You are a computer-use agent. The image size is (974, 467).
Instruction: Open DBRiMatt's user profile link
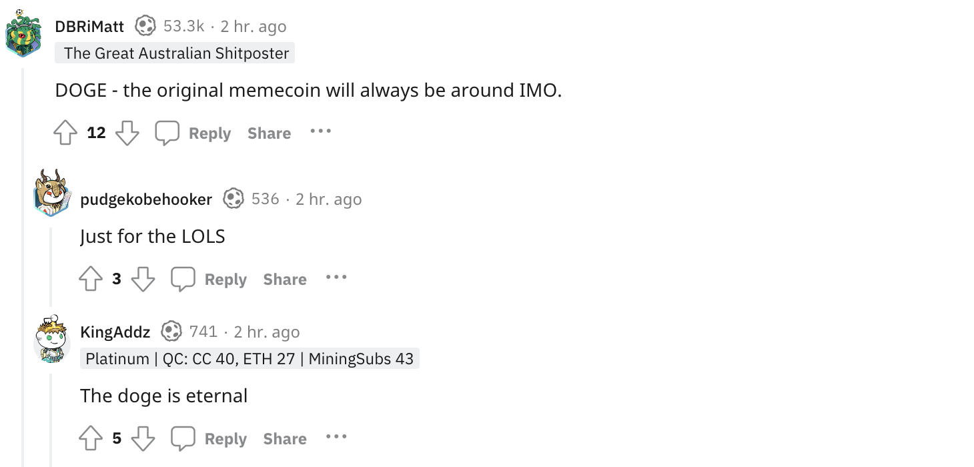tap(89, 26)
